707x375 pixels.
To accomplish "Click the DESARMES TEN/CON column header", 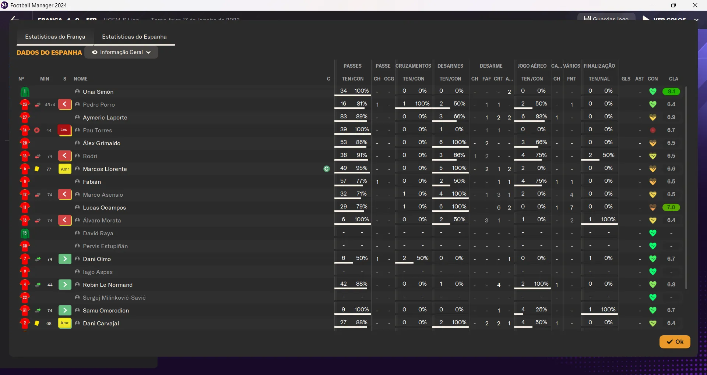I will (x=450, y=79).
